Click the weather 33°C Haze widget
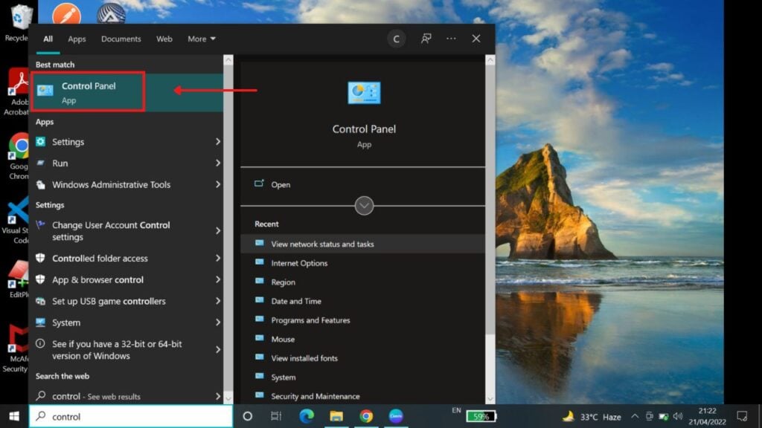The image size is (762, 428). click(x=592, y=416)
